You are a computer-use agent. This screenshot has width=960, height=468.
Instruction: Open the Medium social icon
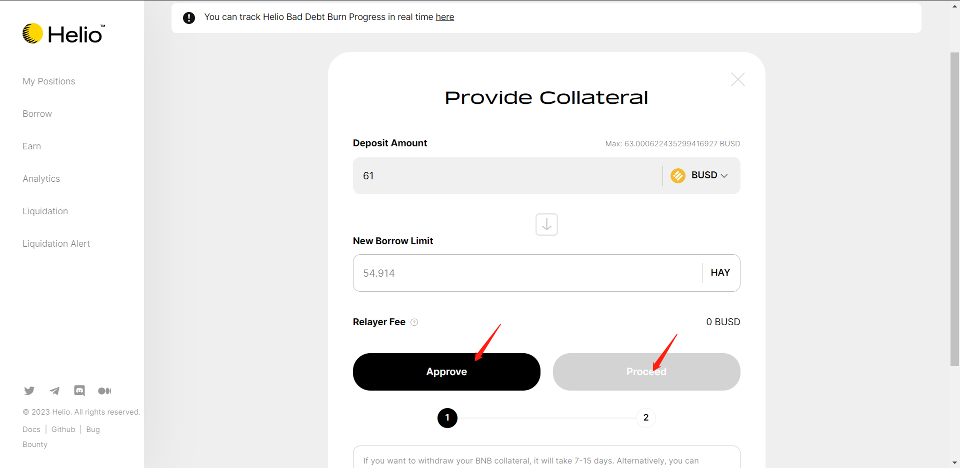104,391
